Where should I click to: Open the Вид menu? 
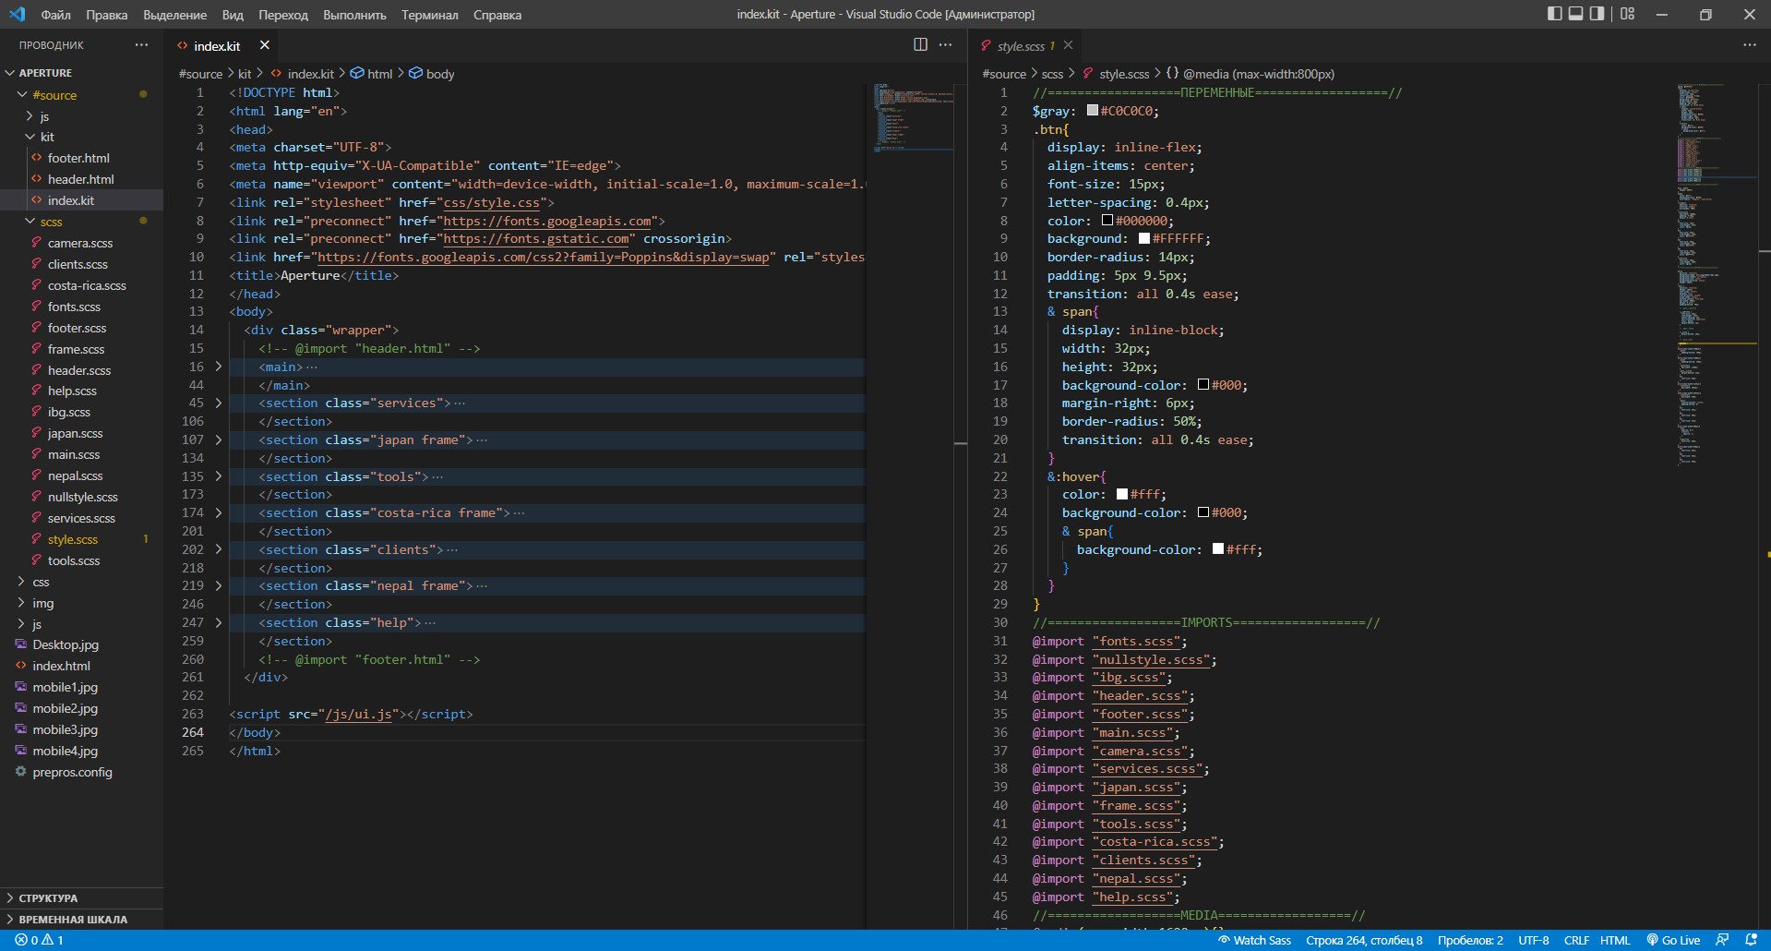pyautogui.click(x=233, y=15)
